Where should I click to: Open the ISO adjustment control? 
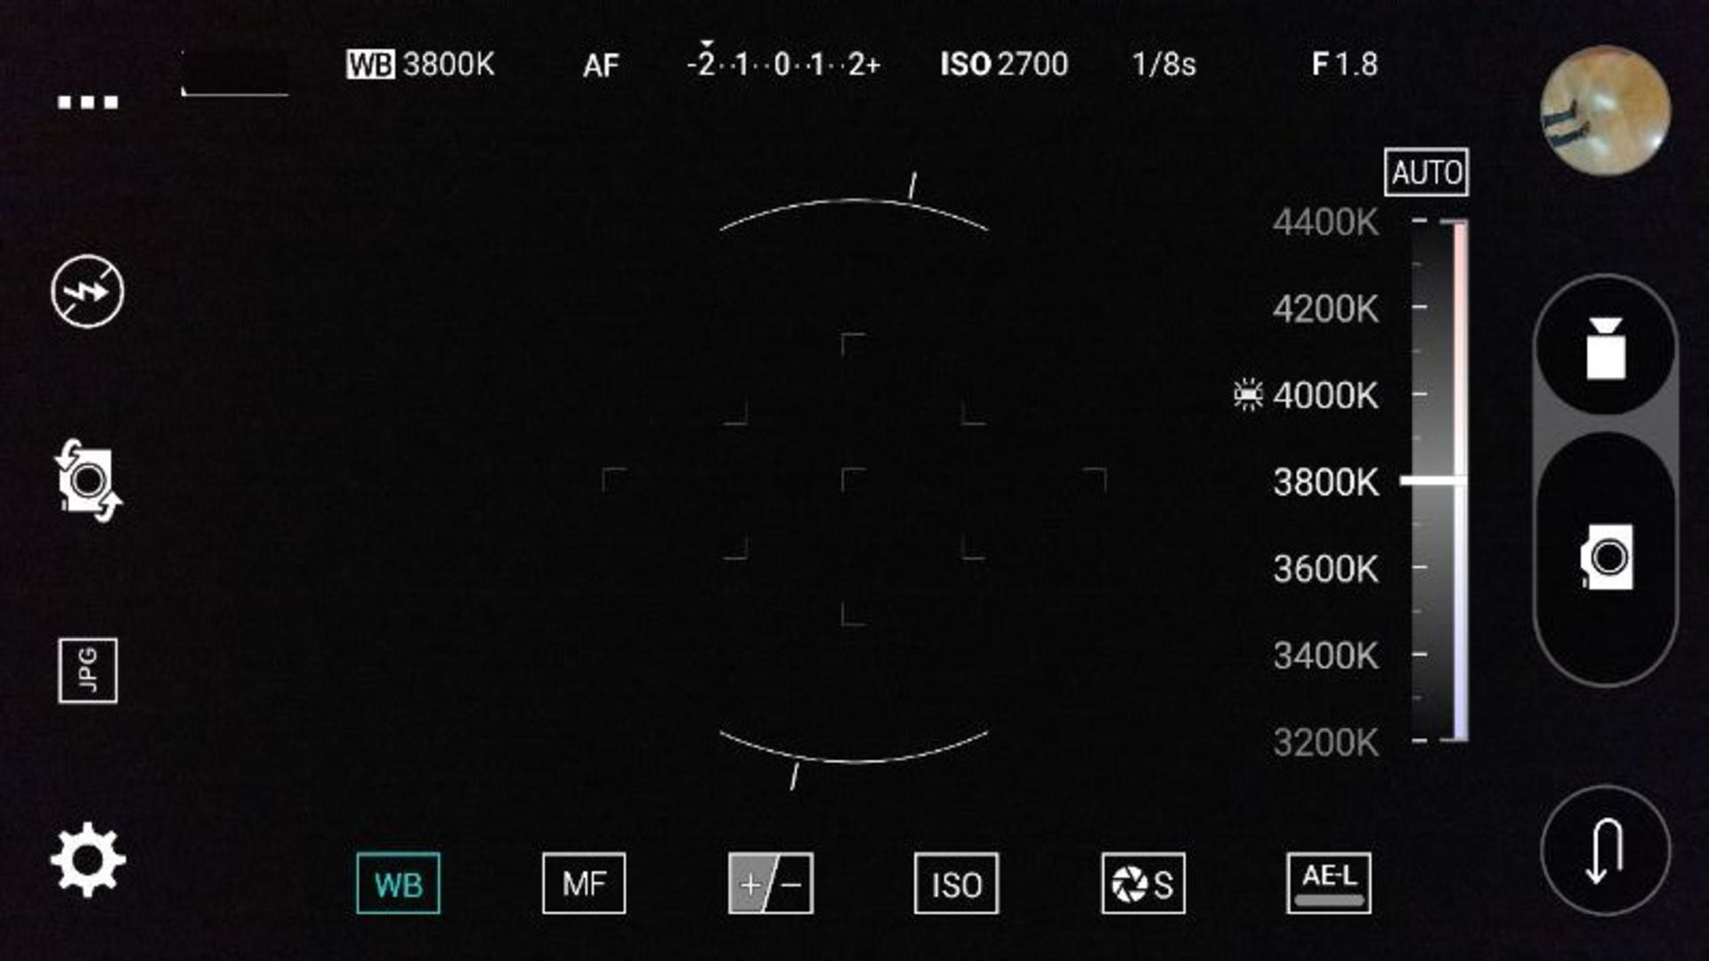click(x=956, y=884)
